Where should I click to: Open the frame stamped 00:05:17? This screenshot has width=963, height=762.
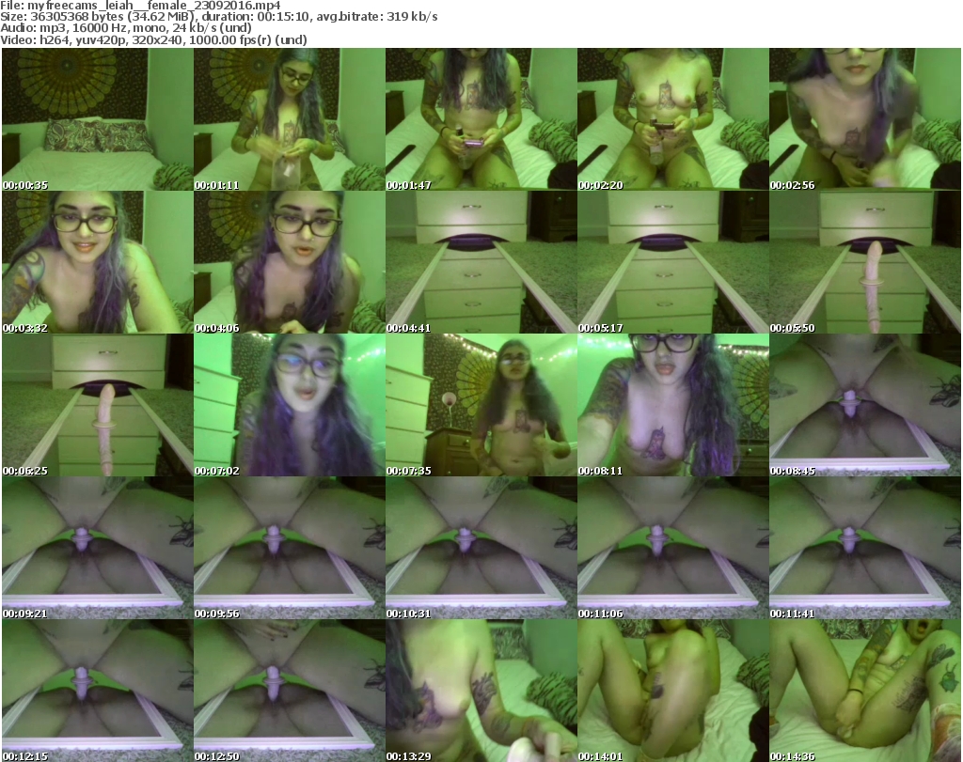(673, 262)
